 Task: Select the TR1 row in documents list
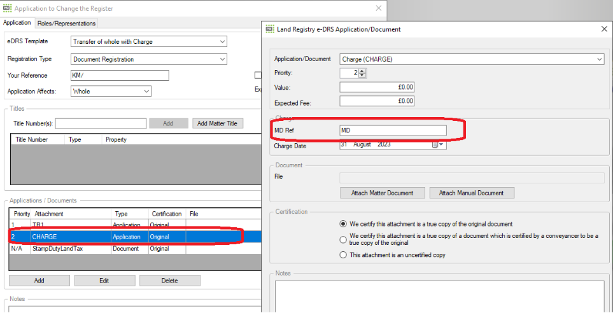pyautogui.click(x=134, y=225)
